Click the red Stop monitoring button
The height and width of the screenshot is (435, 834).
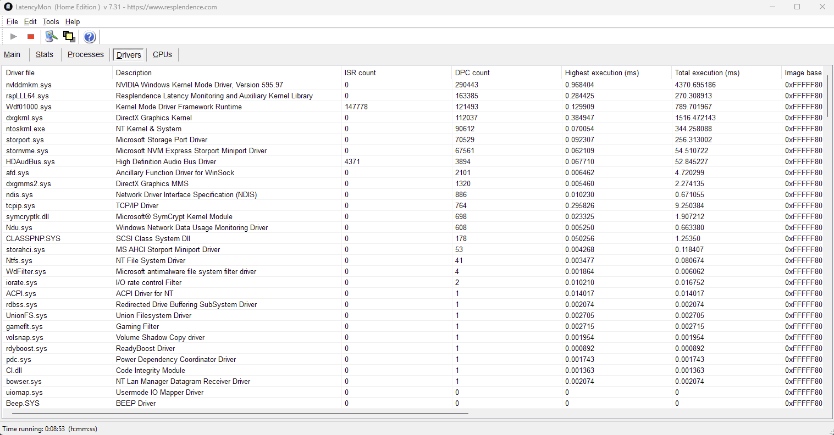(31, 37)
